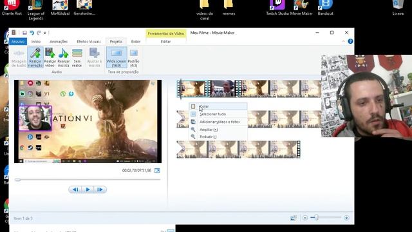Click the timecode 00:02,70/07:51,86 text

point(136,170)
